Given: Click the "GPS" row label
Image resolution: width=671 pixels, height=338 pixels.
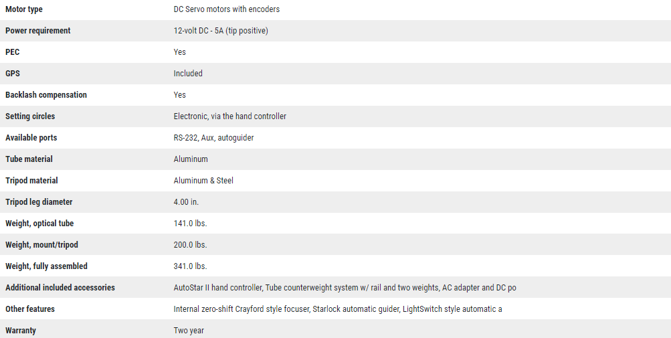Looking at the screenshot, I should pyautogui.click(x=13, y=74).
